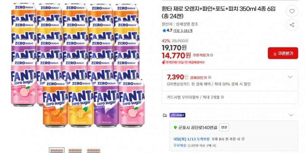Click the delivery truck icon
This screenshot has width=305, height=153.
(x=165, y=115)
